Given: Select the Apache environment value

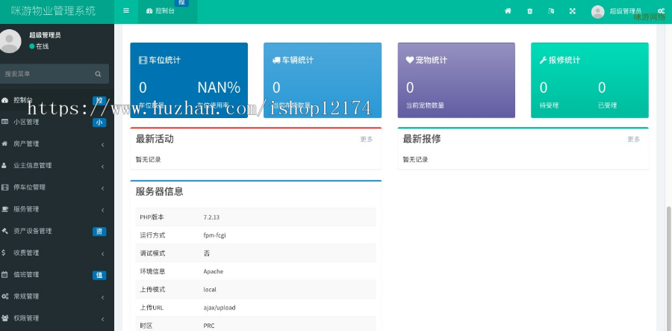Looking at the screenshot, I should coord(213,271).
